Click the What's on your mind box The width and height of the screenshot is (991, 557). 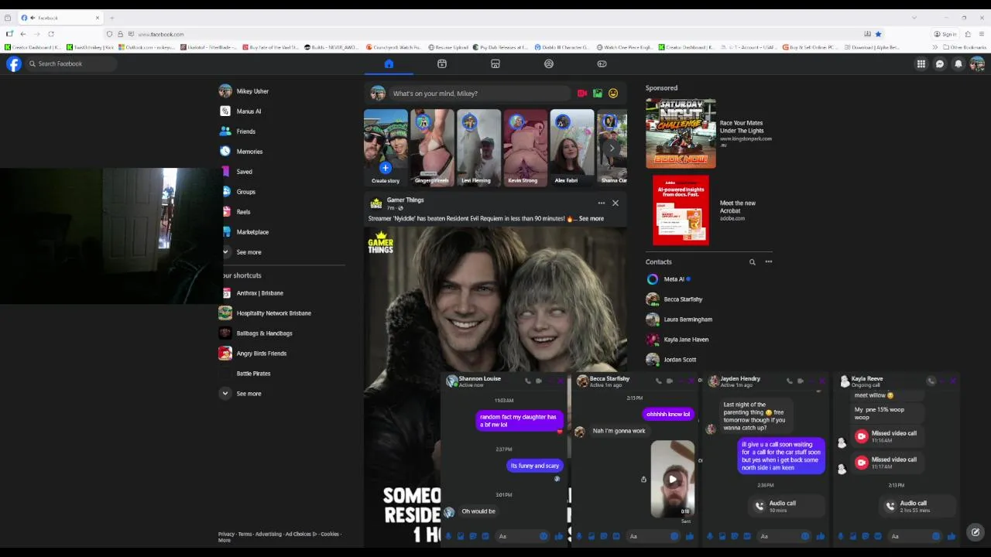click(480, 94)
